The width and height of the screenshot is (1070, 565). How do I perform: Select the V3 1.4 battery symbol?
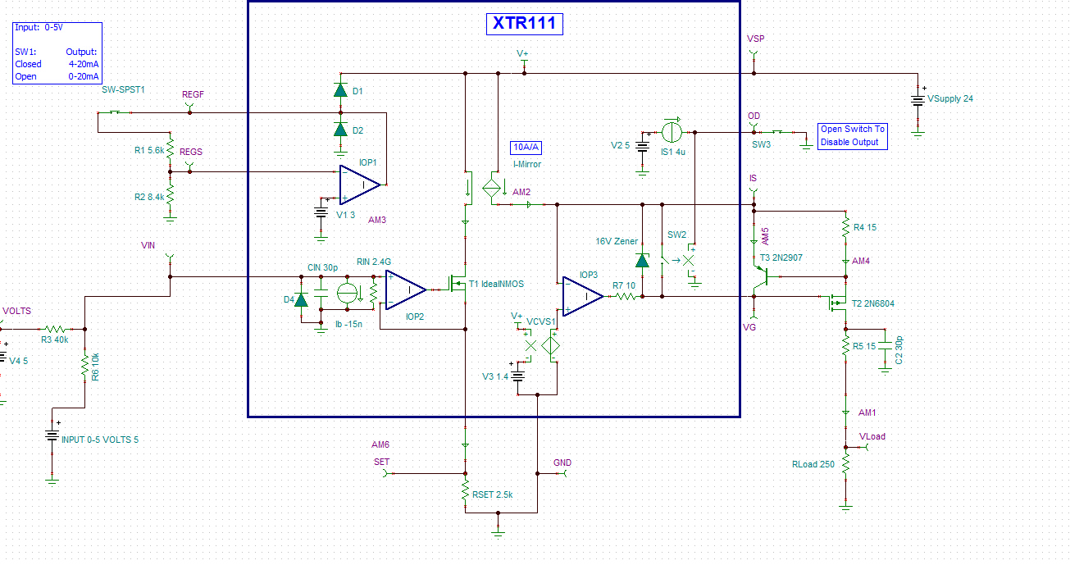click(x=518, y=376)
